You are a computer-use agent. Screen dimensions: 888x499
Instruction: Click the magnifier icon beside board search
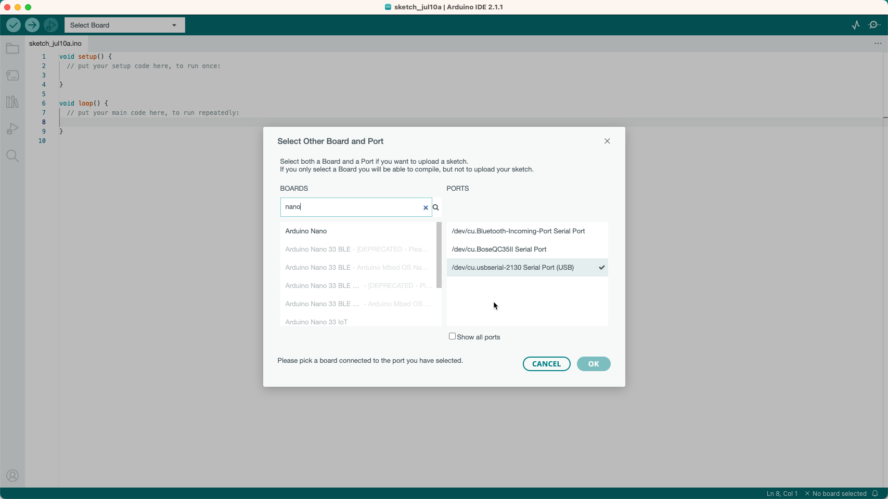coord(436,207)
